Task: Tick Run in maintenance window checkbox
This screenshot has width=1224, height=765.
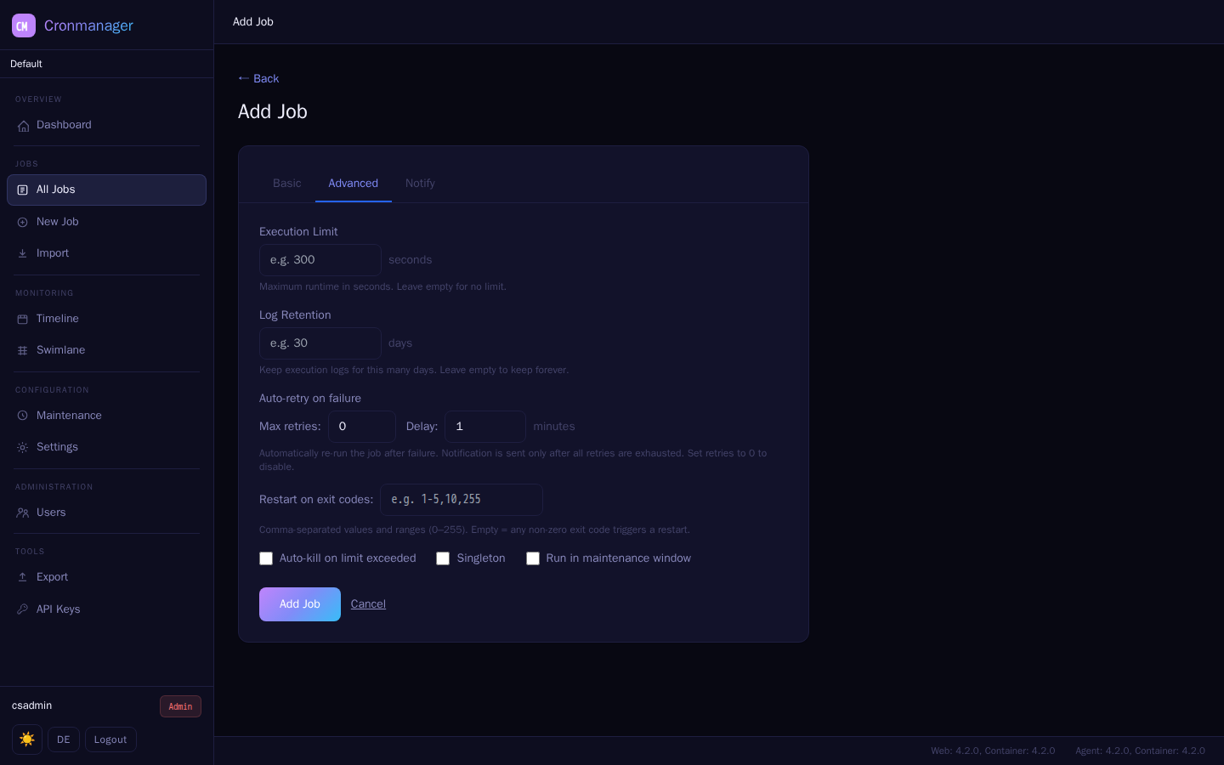Action: [533, 558]
